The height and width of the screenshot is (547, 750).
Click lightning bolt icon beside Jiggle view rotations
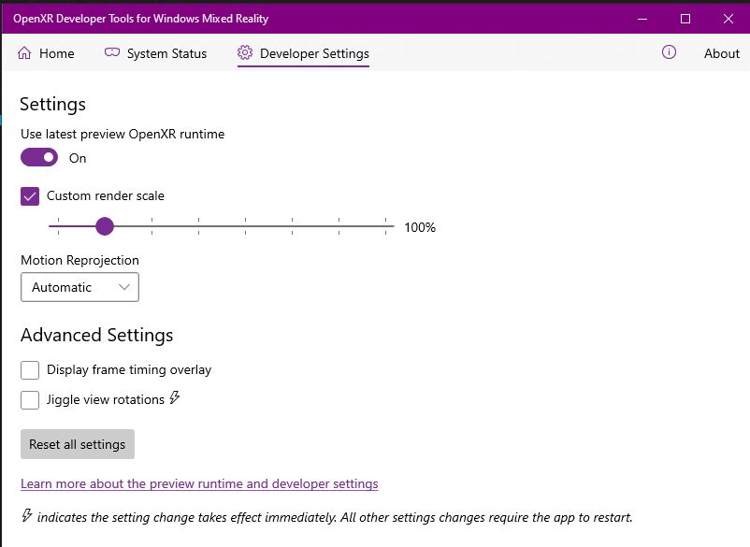click(x=175, y=397)
